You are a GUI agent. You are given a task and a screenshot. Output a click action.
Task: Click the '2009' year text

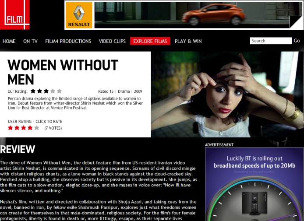pos(138,91)
